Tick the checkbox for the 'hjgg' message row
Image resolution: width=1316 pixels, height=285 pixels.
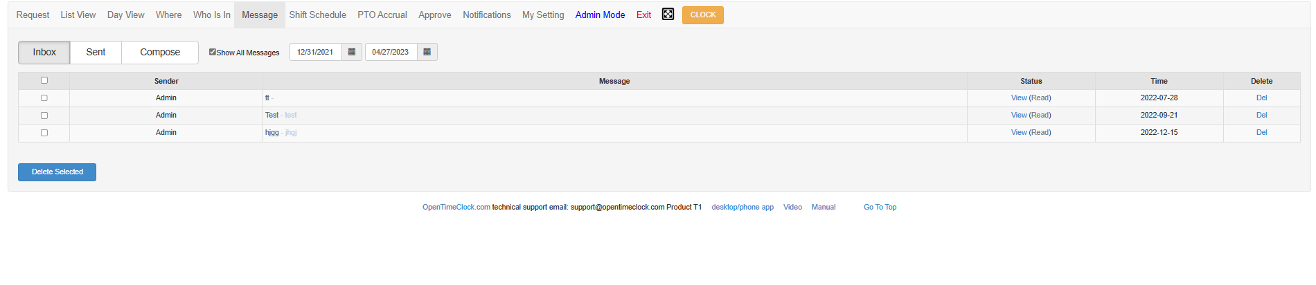coord(44,133)
